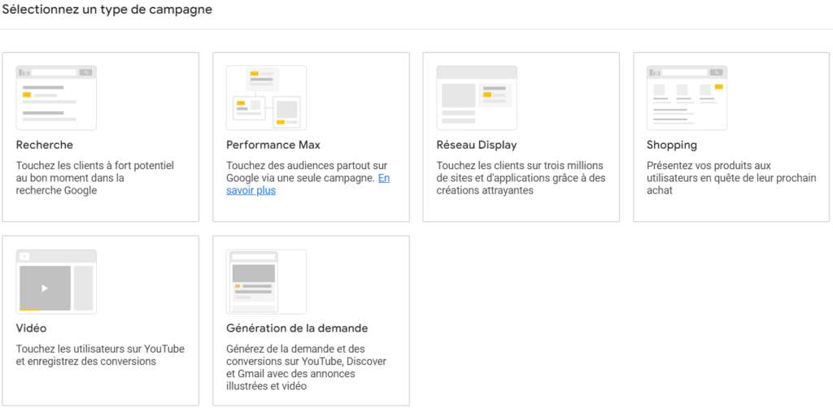Image resolution: width=833 pixels, height=408 pixels.
Task: Pick the 'Réseau Display' title
Action: 477,145
